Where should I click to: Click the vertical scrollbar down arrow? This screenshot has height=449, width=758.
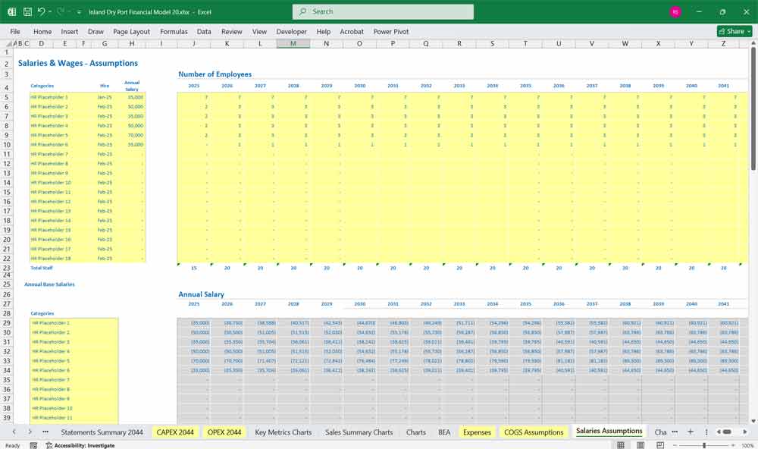(x=752, y=422)
